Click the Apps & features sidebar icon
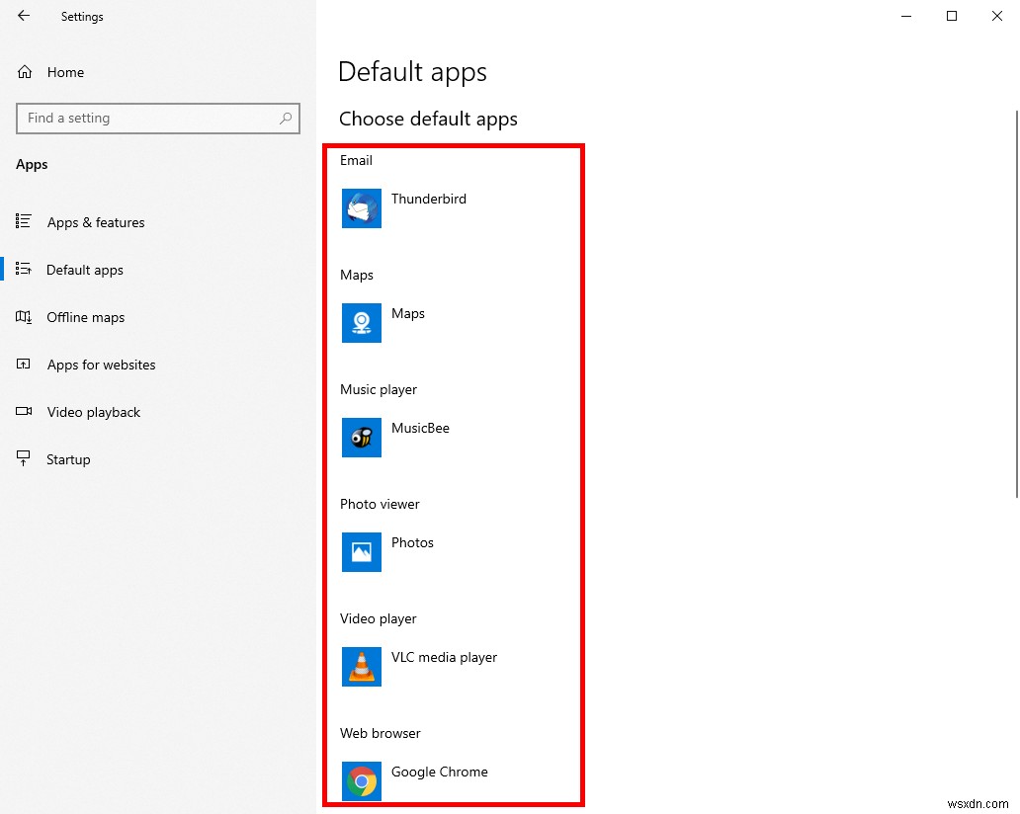Viewport: 1020px width, 814px height. (24, 222)
